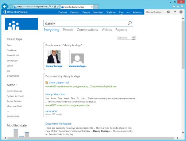Open the Office 365 settings gear

pyautogui.click(x=168, y=12)
